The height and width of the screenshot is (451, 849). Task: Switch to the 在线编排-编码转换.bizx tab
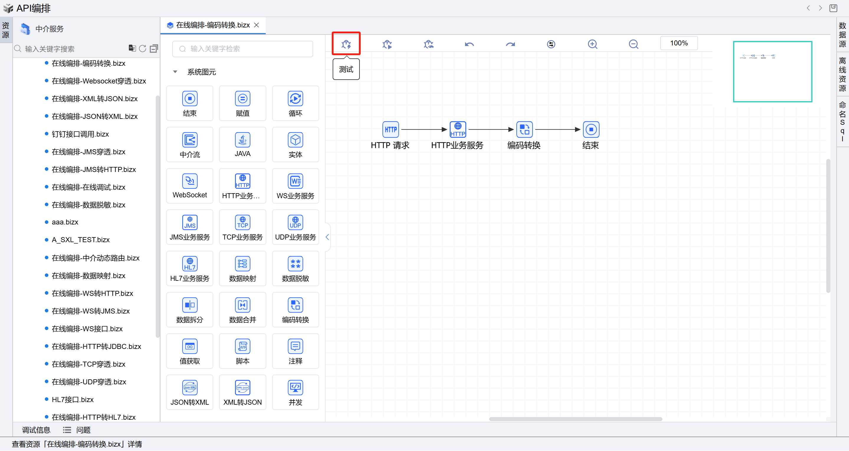213,25
